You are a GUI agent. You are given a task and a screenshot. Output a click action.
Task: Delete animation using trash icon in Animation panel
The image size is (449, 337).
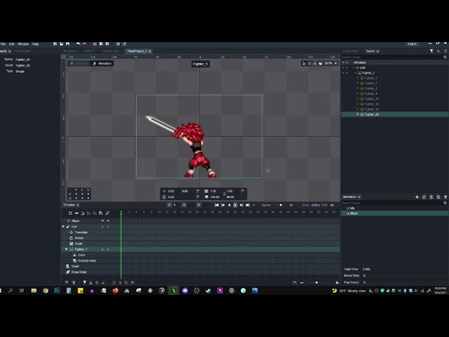(445, 197)
